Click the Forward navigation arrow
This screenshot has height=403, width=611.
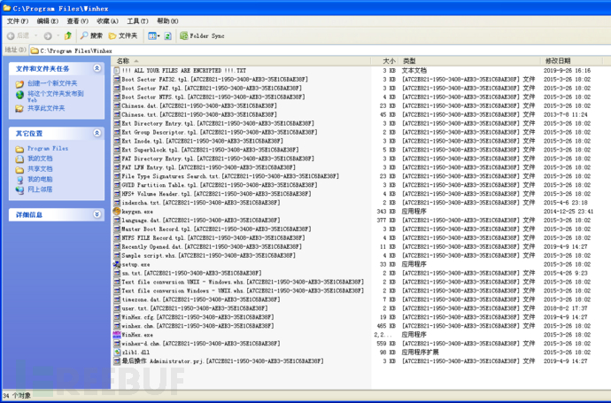[x=48, y=35]
